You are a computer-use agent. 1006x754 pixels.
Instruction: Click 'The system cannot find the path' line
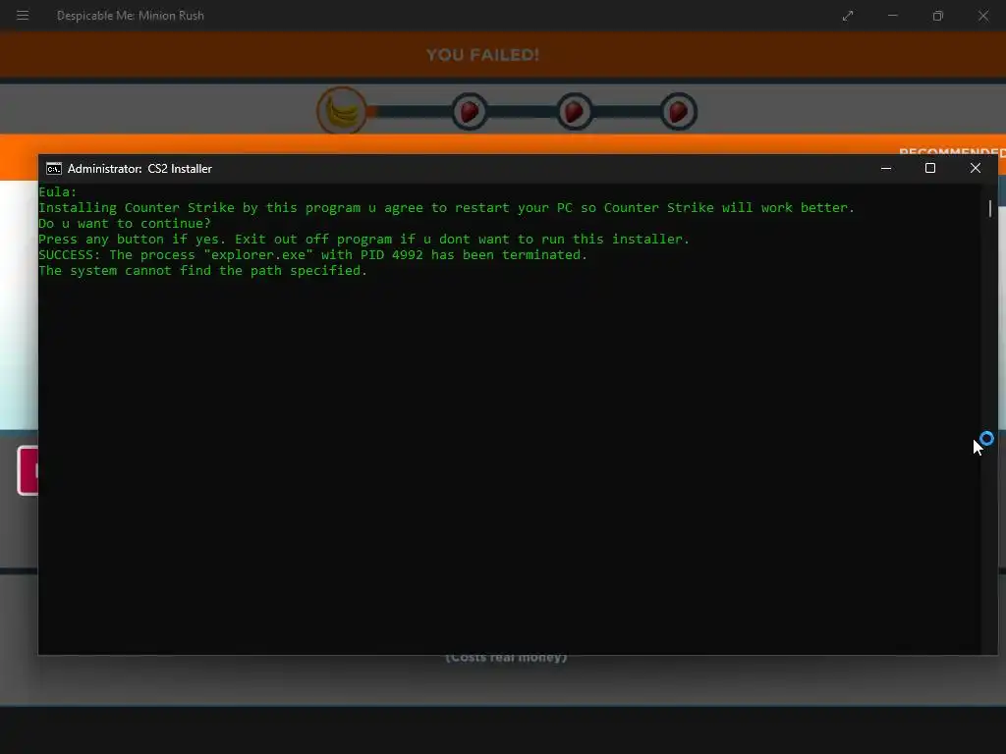[x=202, y=271]
